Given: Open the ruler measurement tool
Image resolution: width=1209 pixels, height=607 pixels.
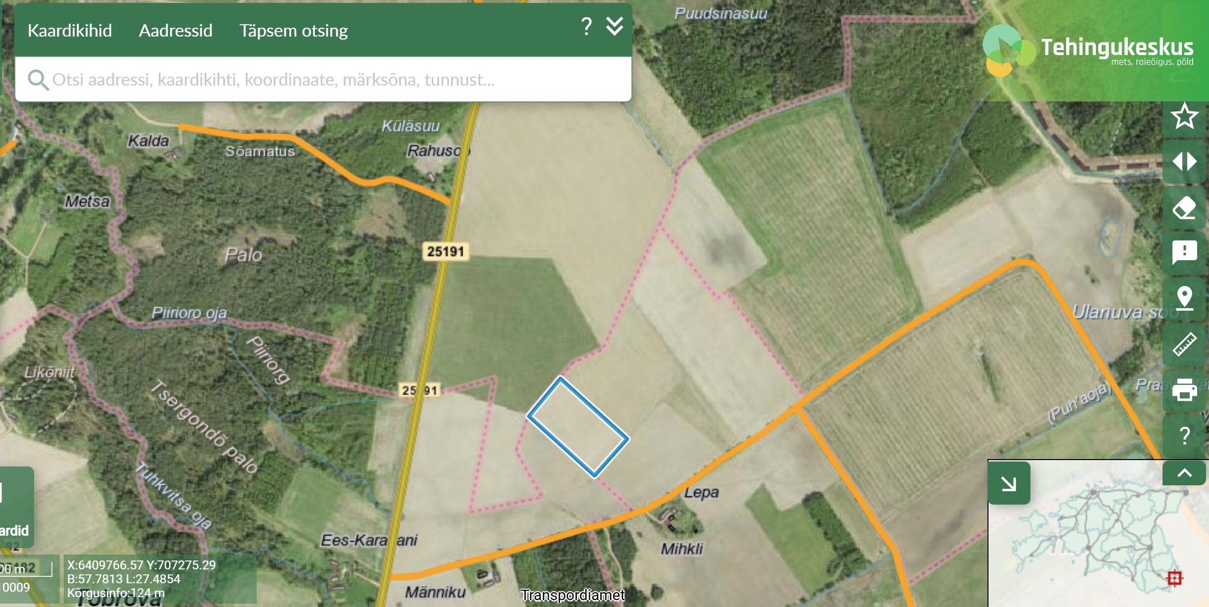Looking at the screenshot, I should click(1184, 344).
